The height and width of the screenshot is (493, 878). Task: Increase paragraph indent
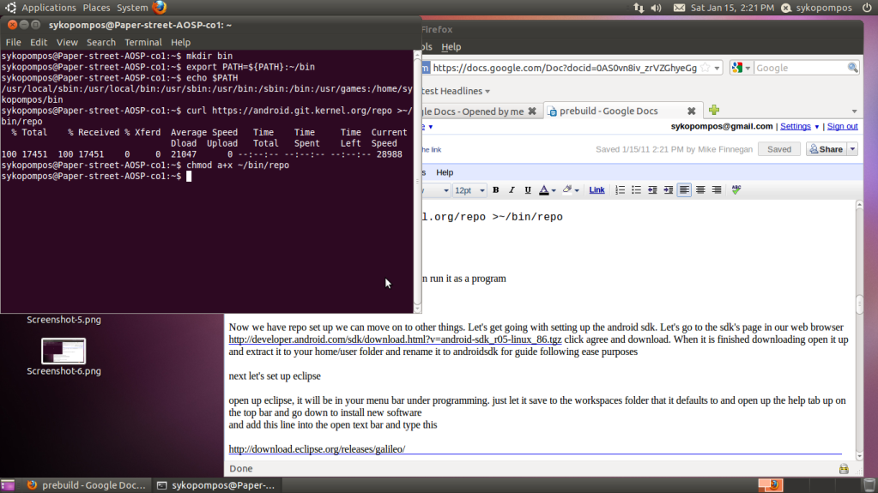[668, 190]
